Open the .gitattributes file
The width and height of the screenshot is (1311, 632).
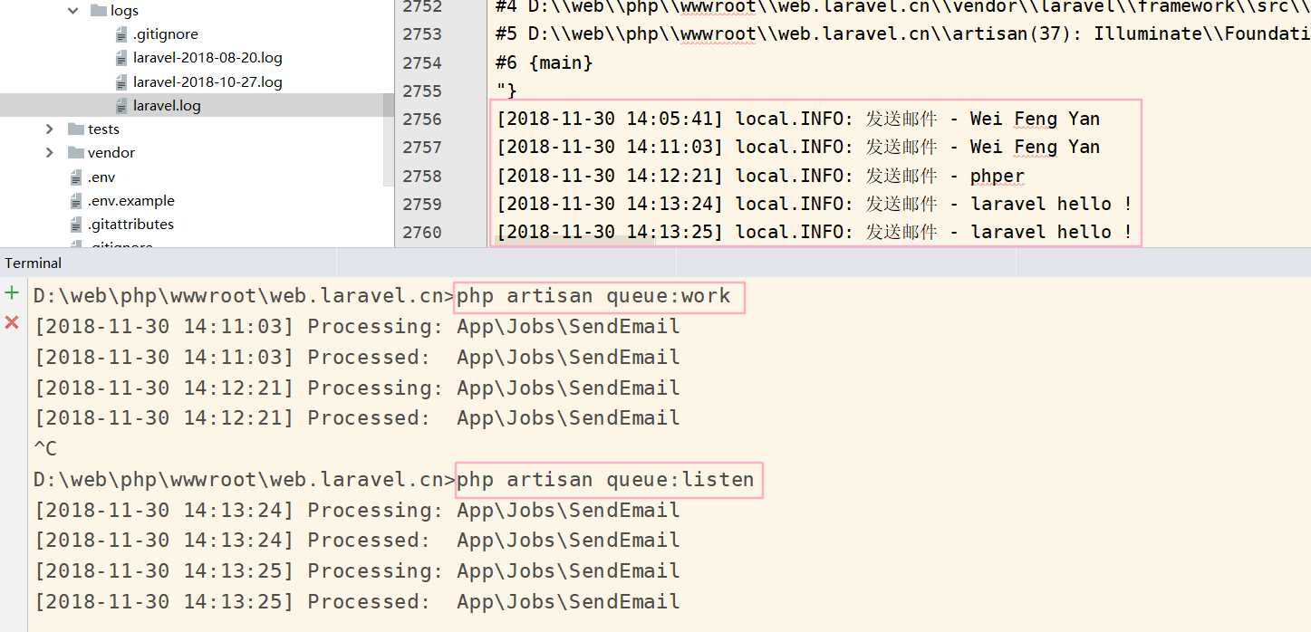(x=130, y=224)
